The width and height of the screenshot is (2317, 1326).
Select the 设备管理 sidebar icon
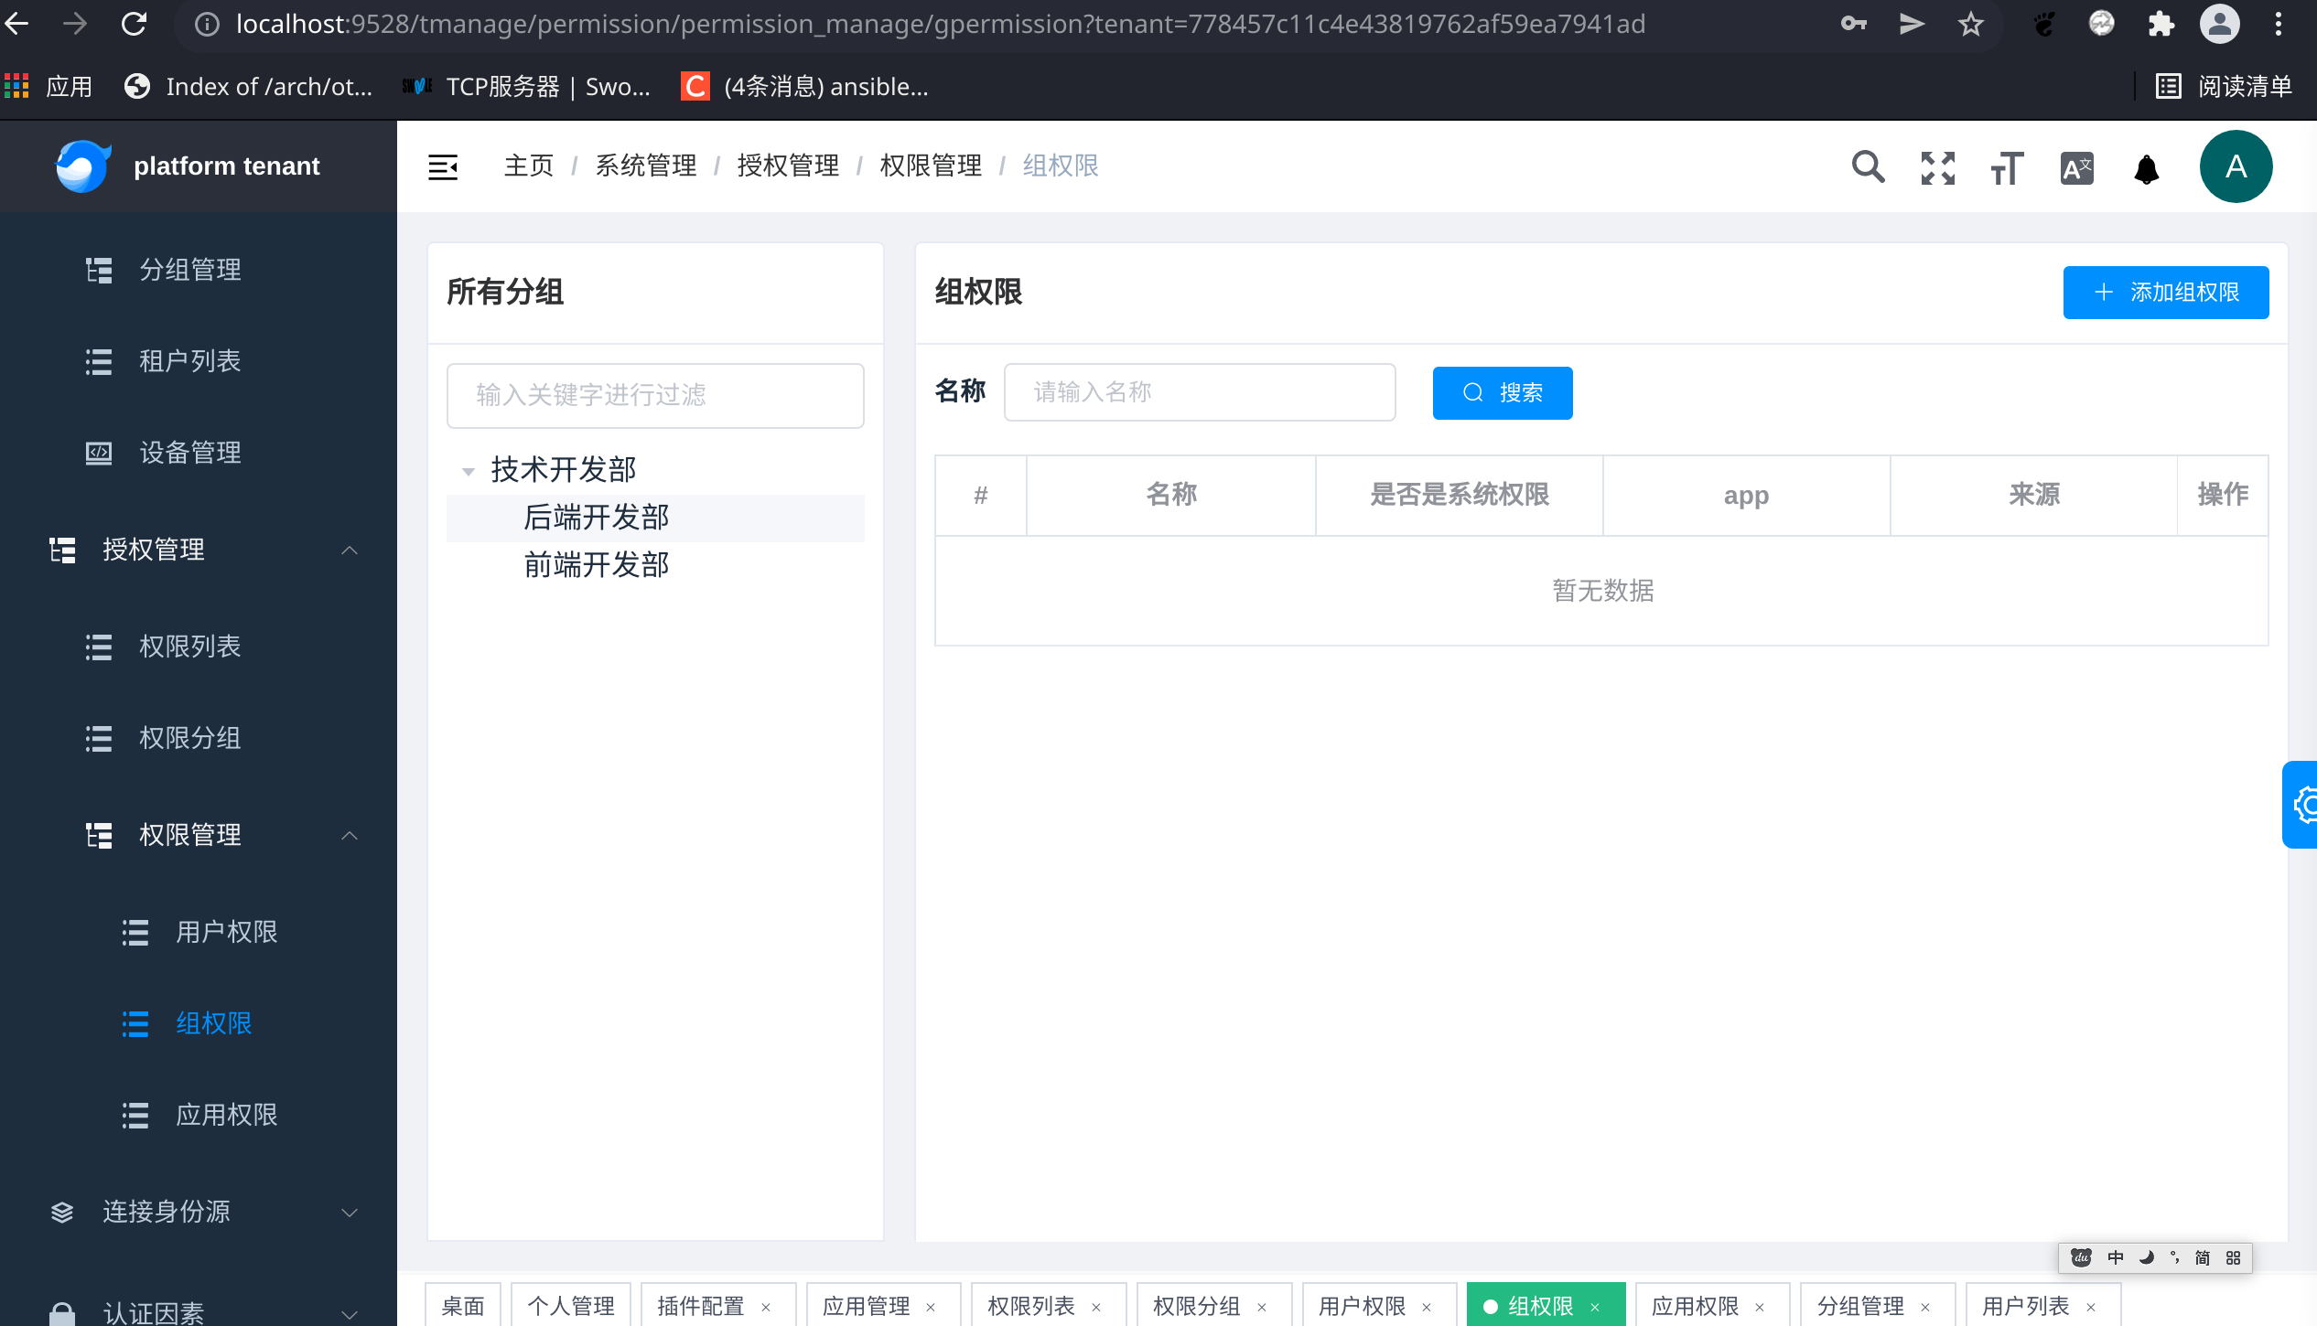point(99,454)
